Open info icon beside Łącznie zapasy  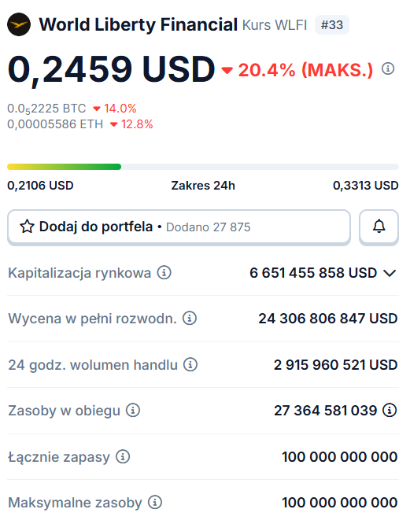[123, 456]
